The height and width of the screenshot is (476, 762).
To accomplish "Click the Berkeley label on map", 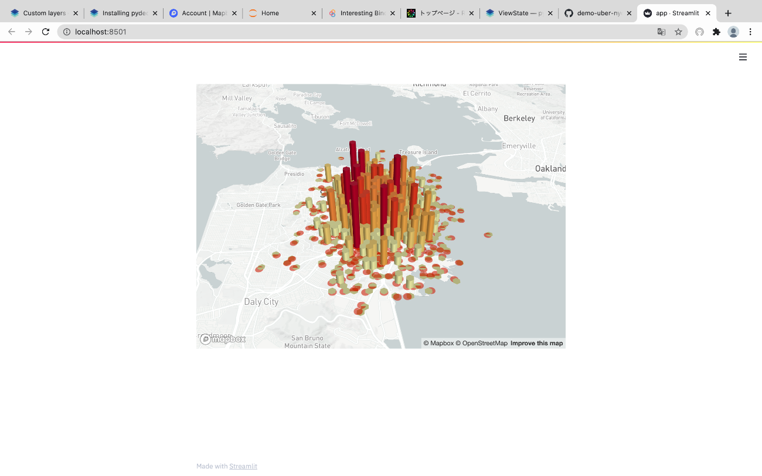I will pos(519,118).
